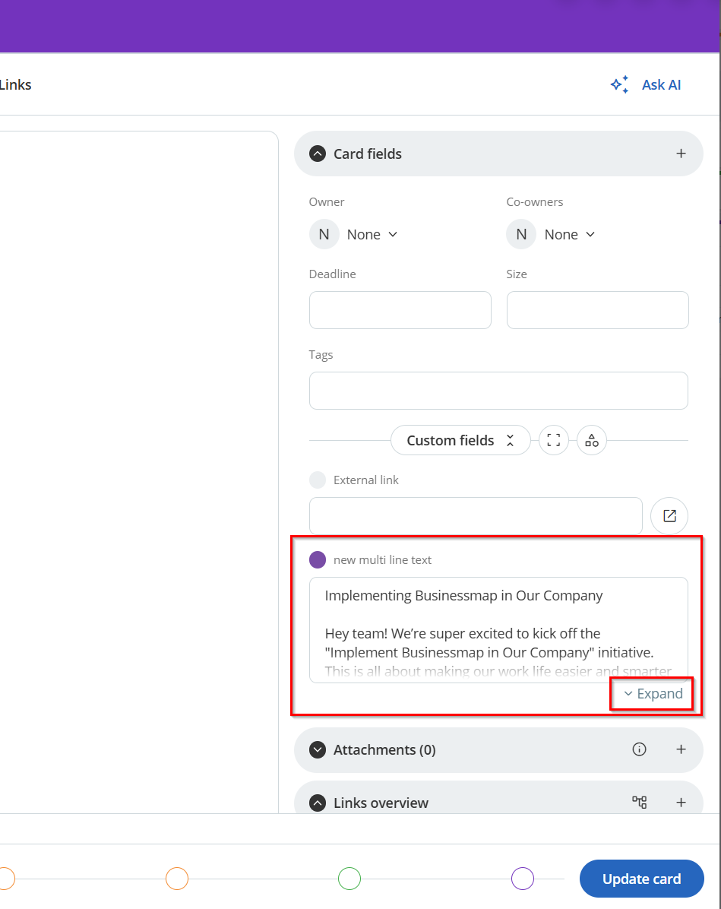Add a link using Links overview plus
The height and width of the screenshot is (909, 721).
(681, 802)
